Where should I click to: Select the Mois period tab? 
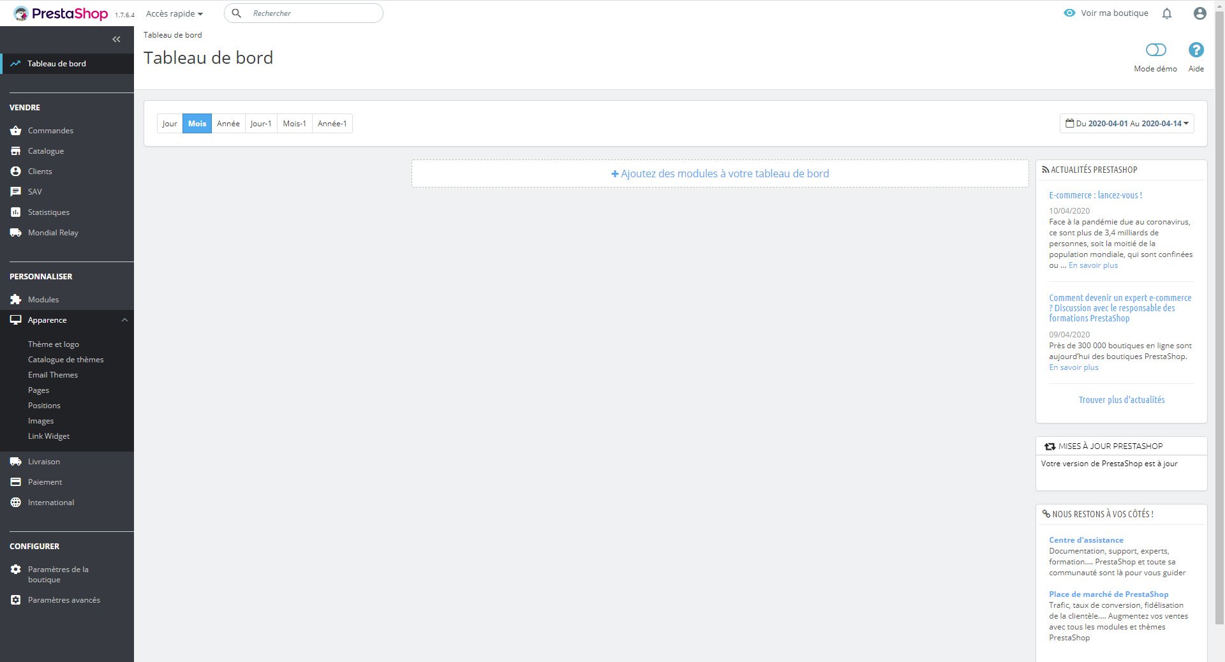coord(197,124)
